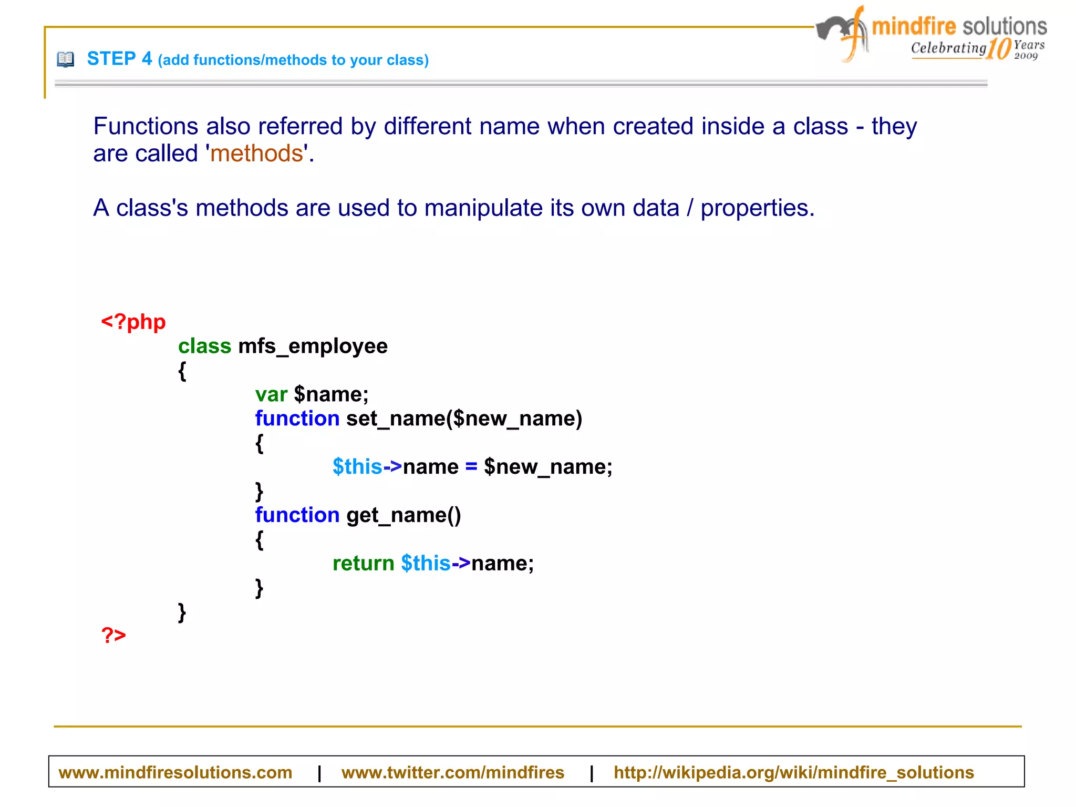
Task: Click the book icon beside STEP 4
Action: point(66,59)
